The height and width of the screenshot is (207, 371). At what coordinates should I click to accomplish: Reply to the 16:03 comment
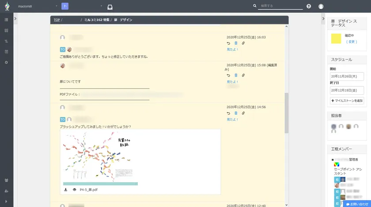228,43
